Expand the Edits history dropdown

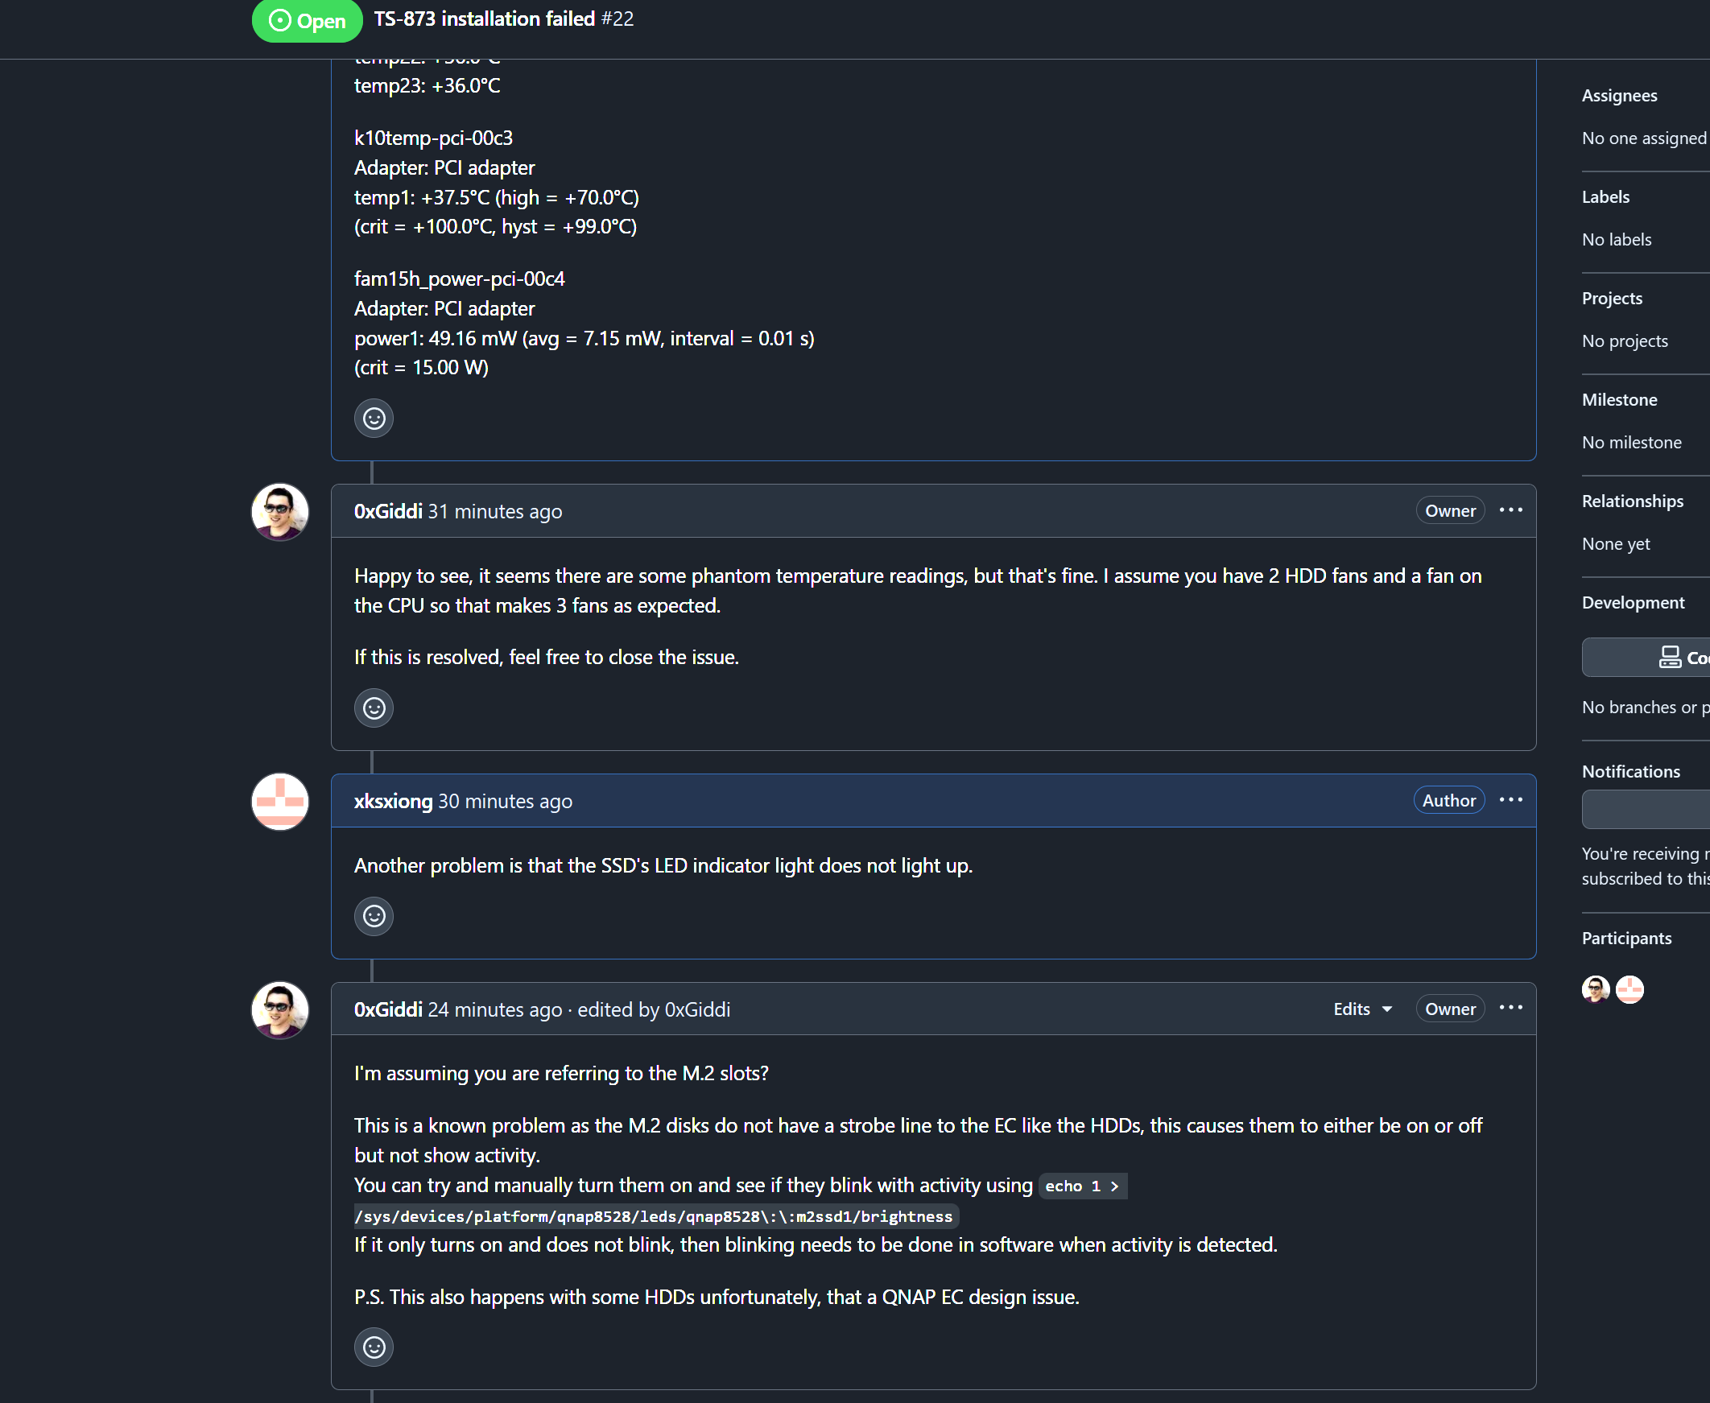[1362, 1009]
